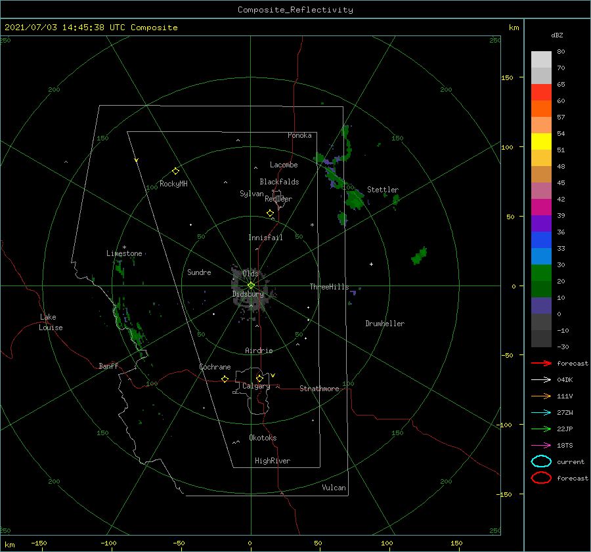Select the Drumheller label
The height and width of the screenshot is (552, 591).
[385, 324]
